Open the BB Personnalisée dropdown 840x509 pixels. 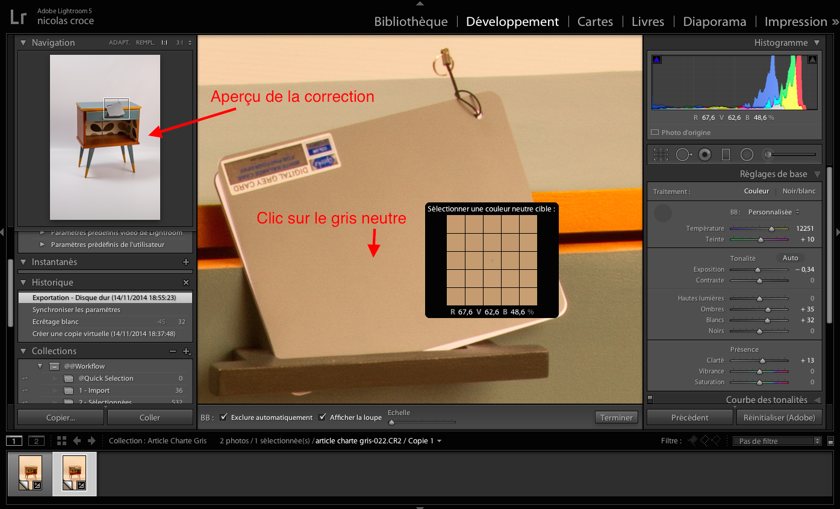[x=773, y=212]
